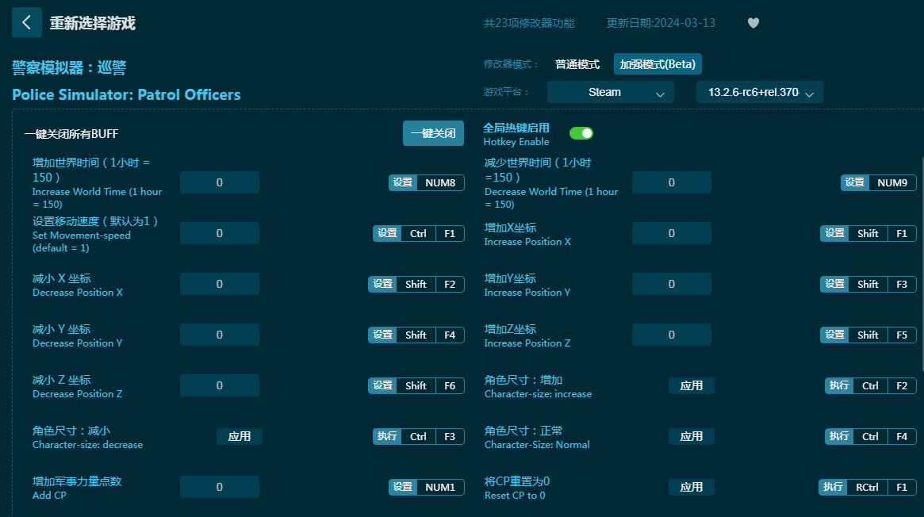Viewport: 924px width, 517px height.
Task: Open the Steam platform dropdown
Action: 611,93
